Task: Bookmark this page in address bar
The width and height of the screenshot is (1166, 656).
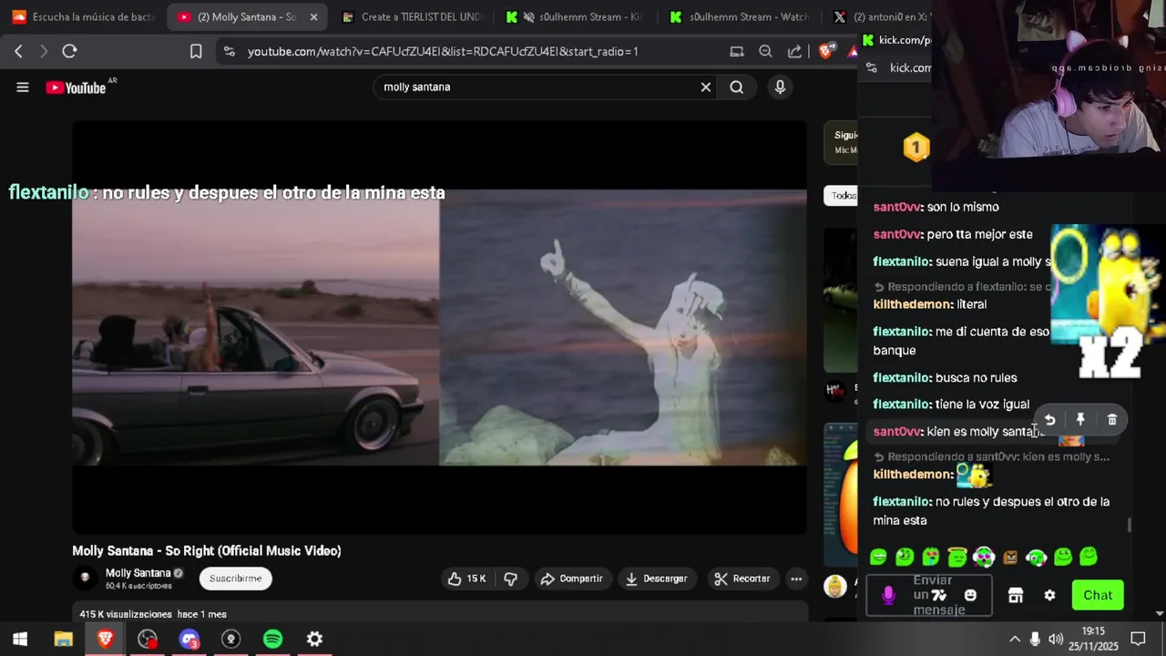Action: point(196,51)
